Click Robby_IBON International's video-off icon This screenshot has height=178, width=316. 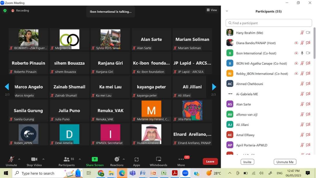[x=308, y=73]
